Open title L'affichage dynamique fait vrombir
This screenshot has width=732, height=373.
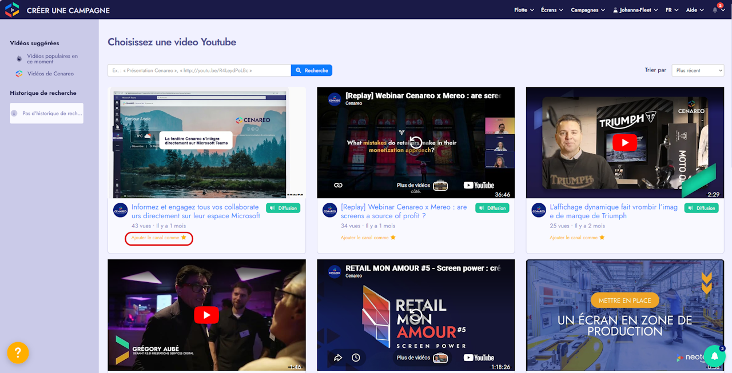click(x=614, y=211)
